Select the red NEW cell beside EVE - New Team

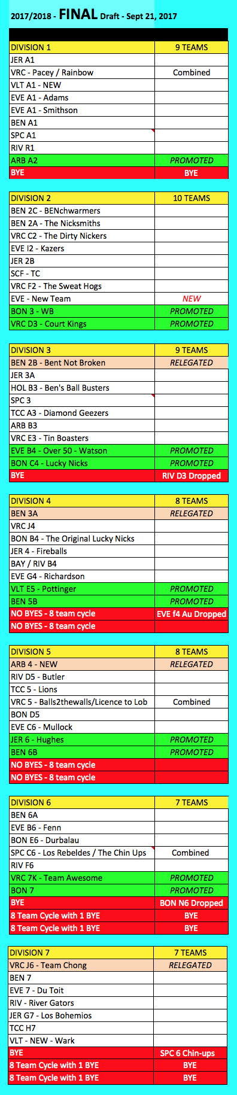pyautogui.click(x=192, y=299)
